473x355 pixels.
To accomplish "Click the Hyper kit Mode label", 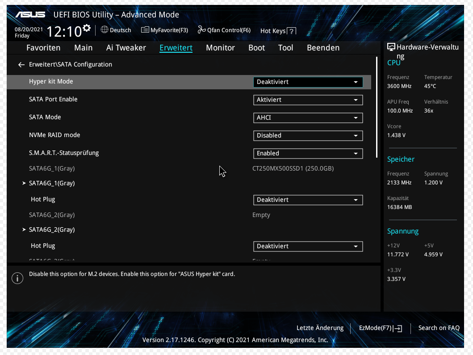I will 51,81.
